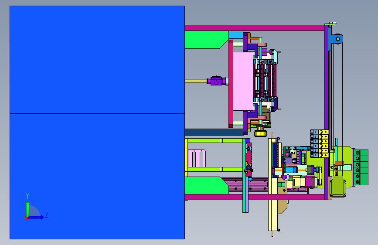
Task: Click the green Y axis of the triad
Action: coord(28,209)
